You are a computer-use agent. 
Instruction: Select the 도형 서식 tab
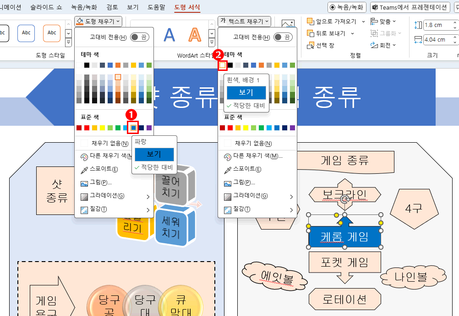tap(187, 7)
